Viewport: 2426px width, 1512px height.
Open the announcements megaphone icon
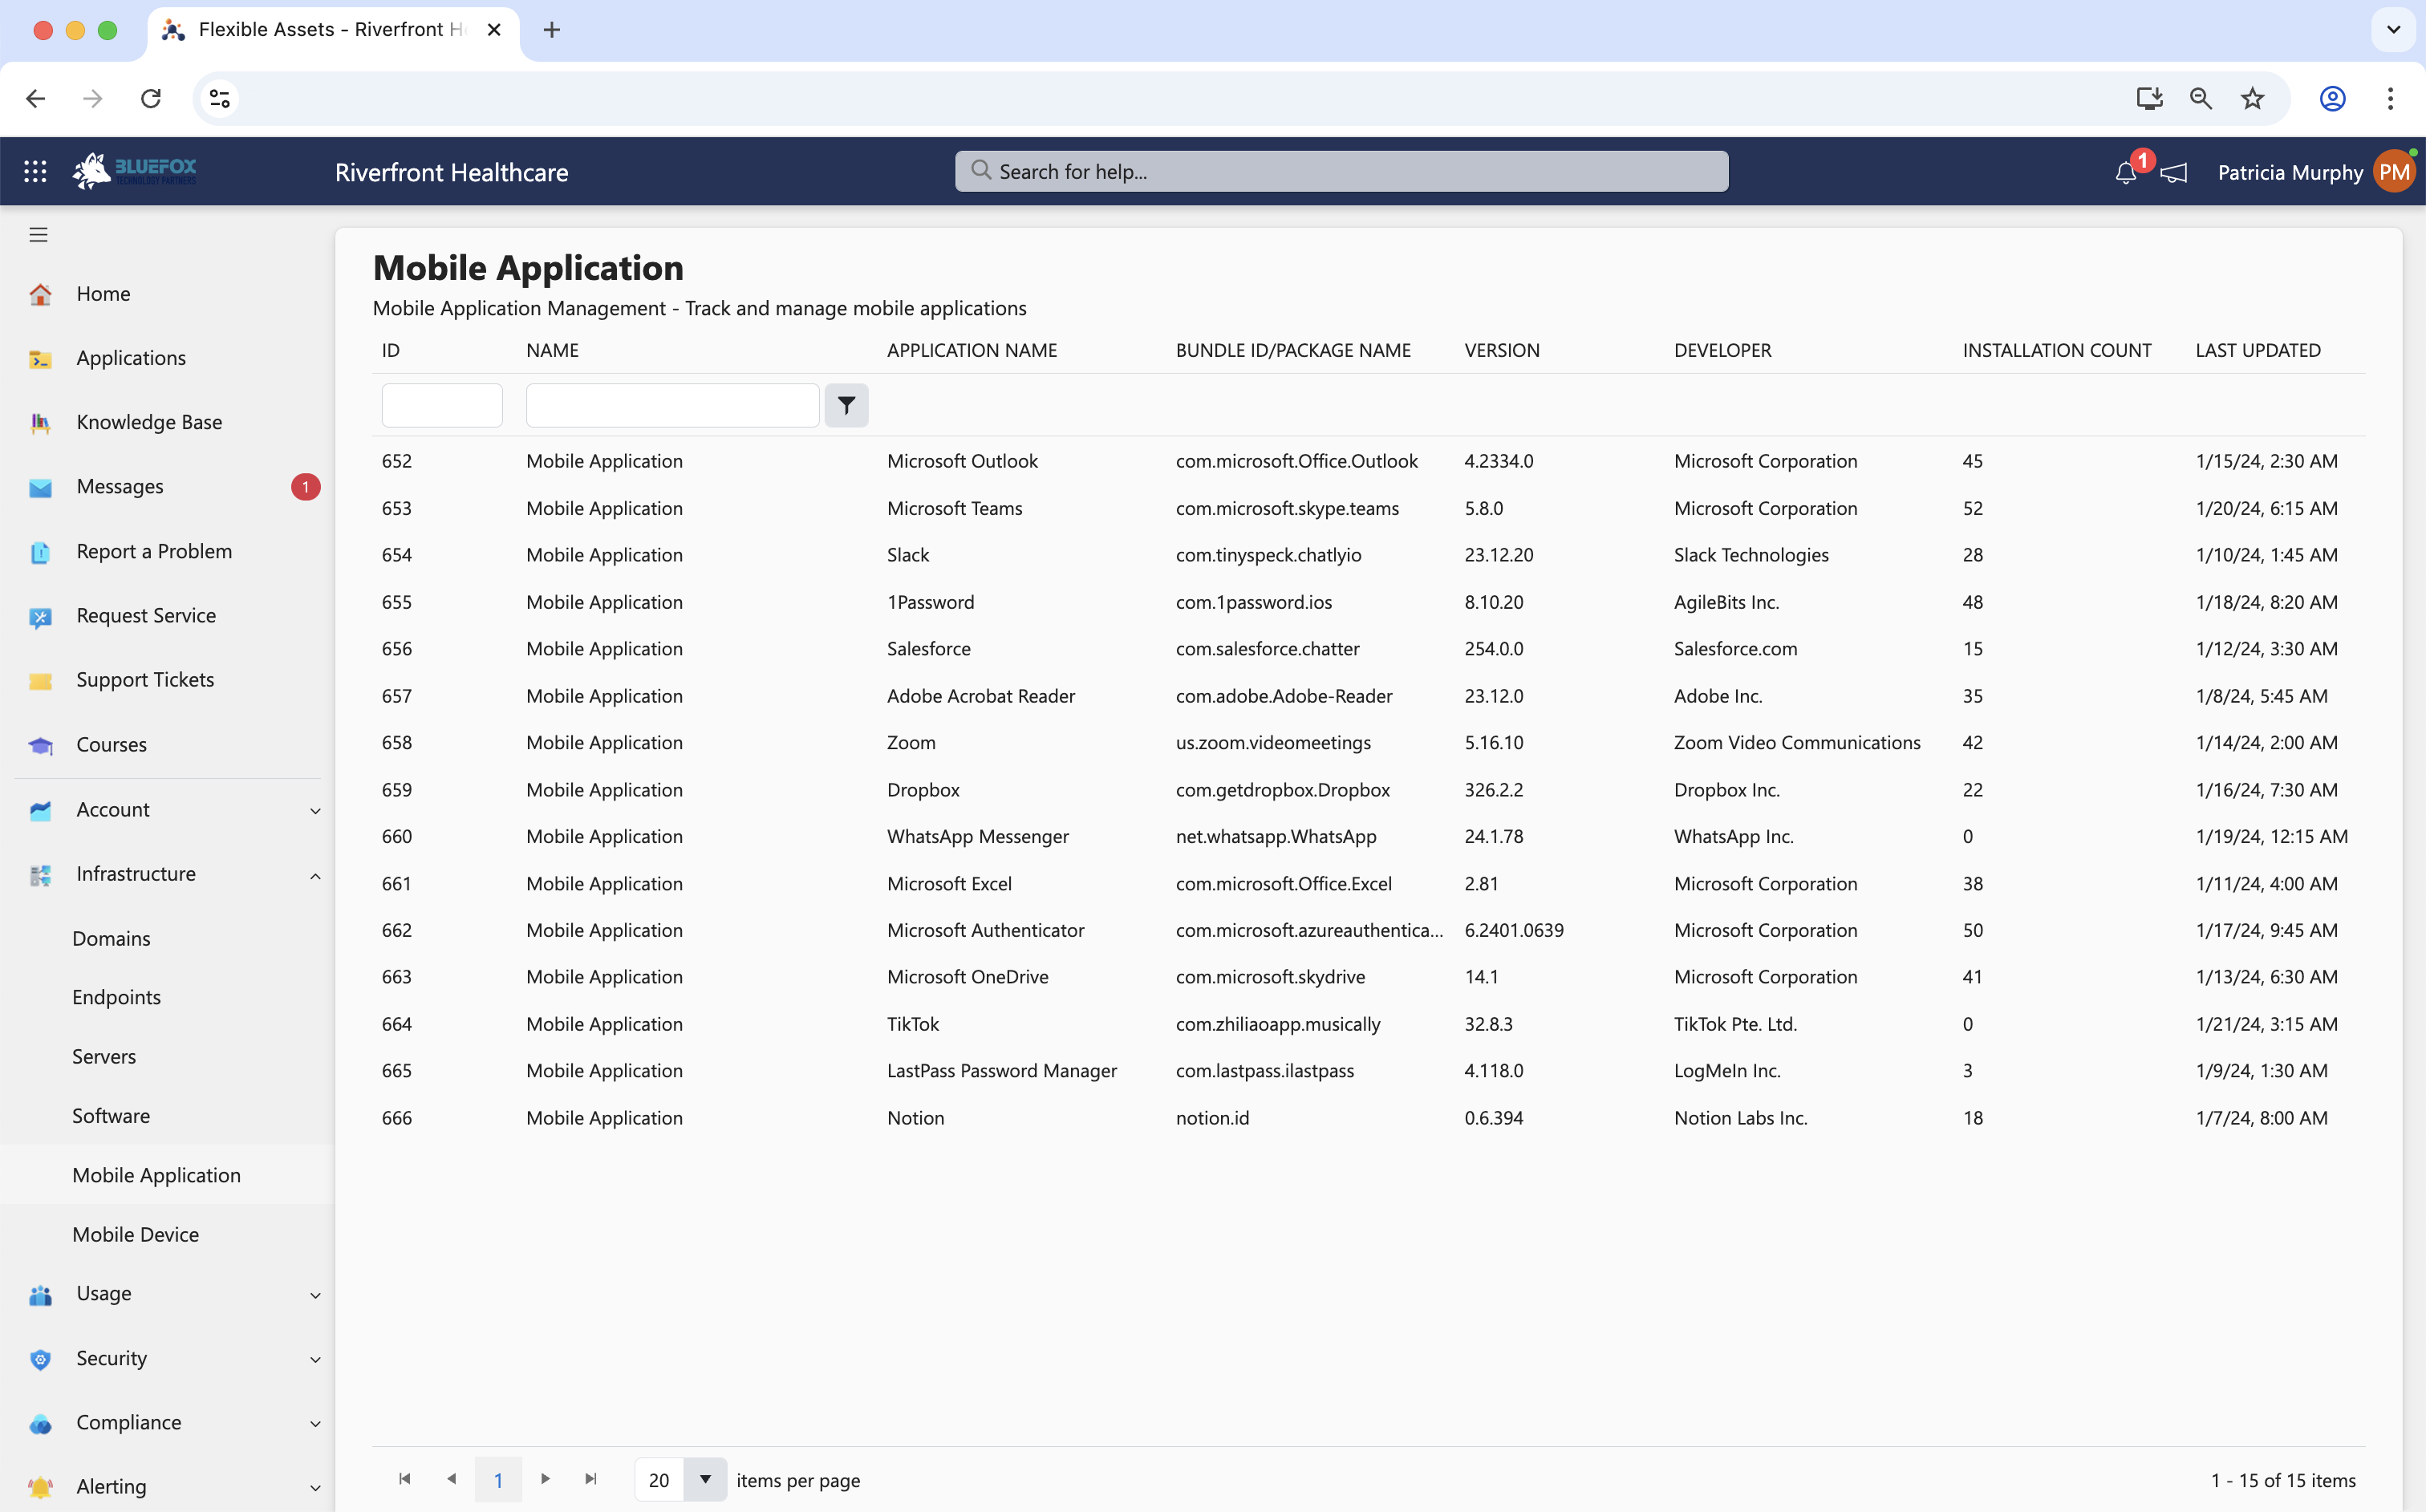(2174, 173)
